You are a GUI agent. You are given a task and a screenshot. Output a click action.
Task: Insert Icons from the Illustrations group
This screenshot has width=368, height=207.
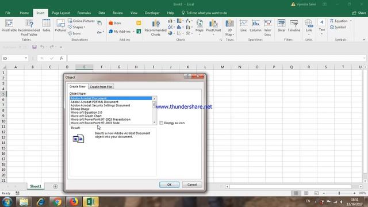74,33
